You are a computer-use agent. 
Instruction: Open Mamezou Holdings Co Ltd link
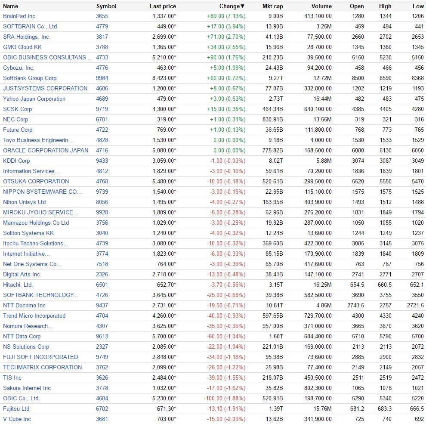point(36,223)
